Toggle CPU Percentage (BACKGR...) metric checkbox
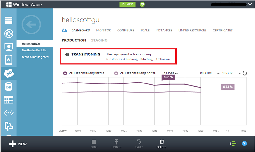Image resolution: width=255 pixels, height=152 pixels. (x=116, y=73)
